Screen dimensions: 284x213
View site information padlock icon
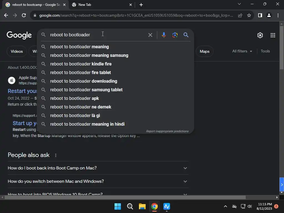tap(35, 16)
